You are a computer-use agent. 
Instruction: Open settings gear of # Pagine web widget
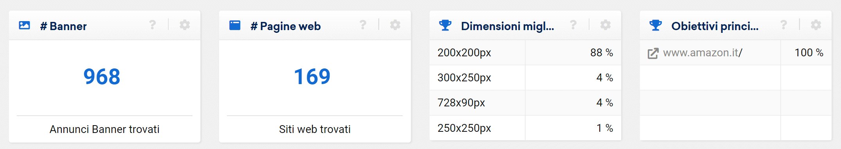(395, 25)
